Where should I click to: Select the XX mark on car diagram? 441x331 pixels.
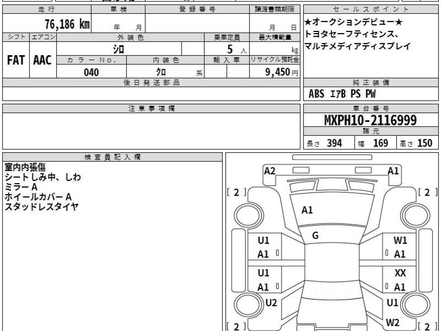coord(400,273)
